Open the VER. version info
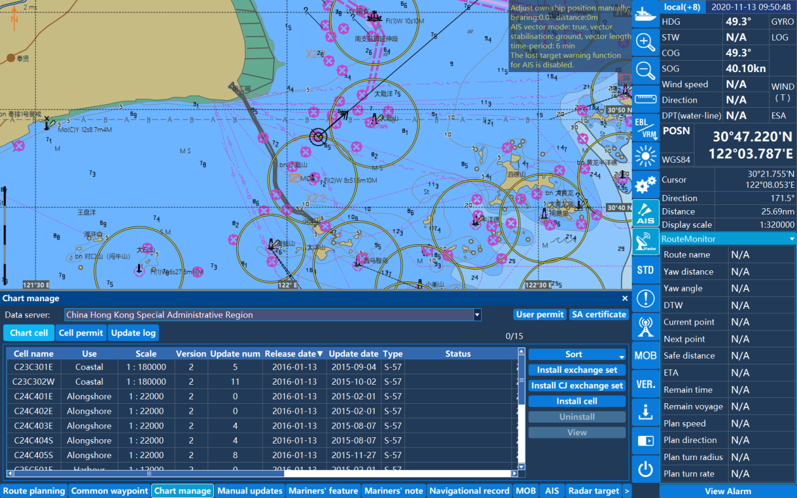Screen dimensions: 797x498 click(x=645, y=384)
